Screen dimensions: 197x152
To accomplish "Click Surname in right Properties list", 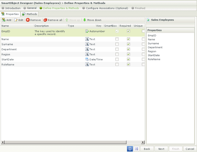I will pos(153,44).
